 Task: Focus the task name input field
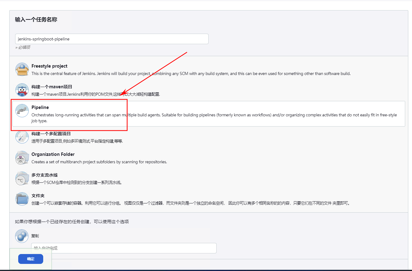point(112,39)
